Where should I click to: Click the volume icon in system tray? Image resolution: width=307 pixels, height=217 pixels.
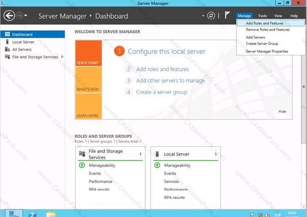[267, 215]
